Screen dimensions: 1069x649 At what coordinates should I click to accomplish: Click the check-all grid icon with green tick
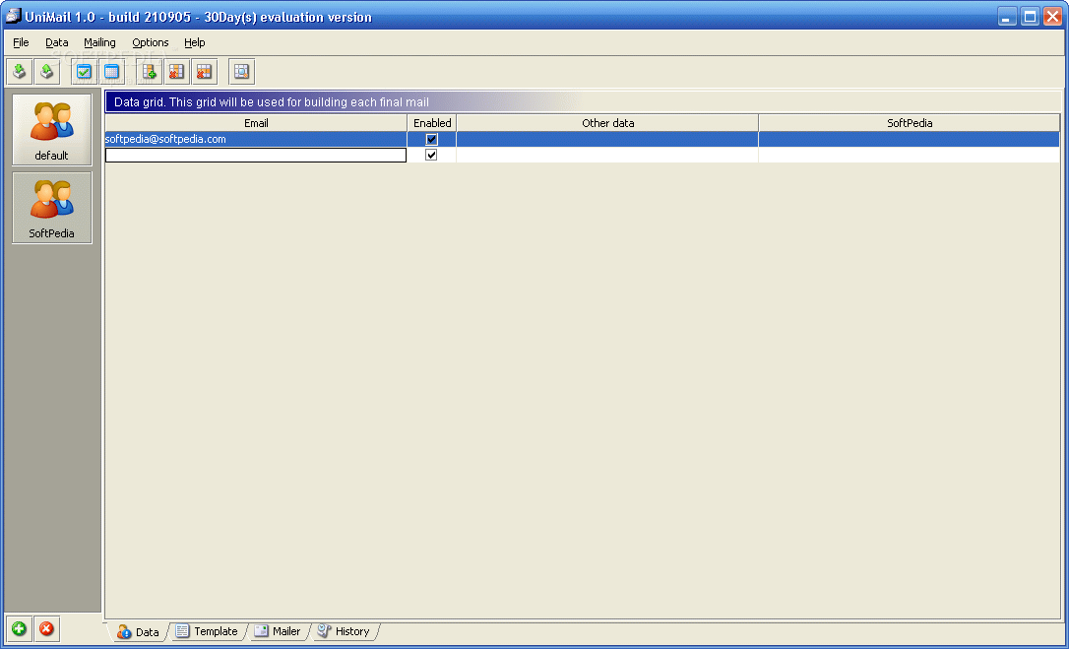pos(84,72)
